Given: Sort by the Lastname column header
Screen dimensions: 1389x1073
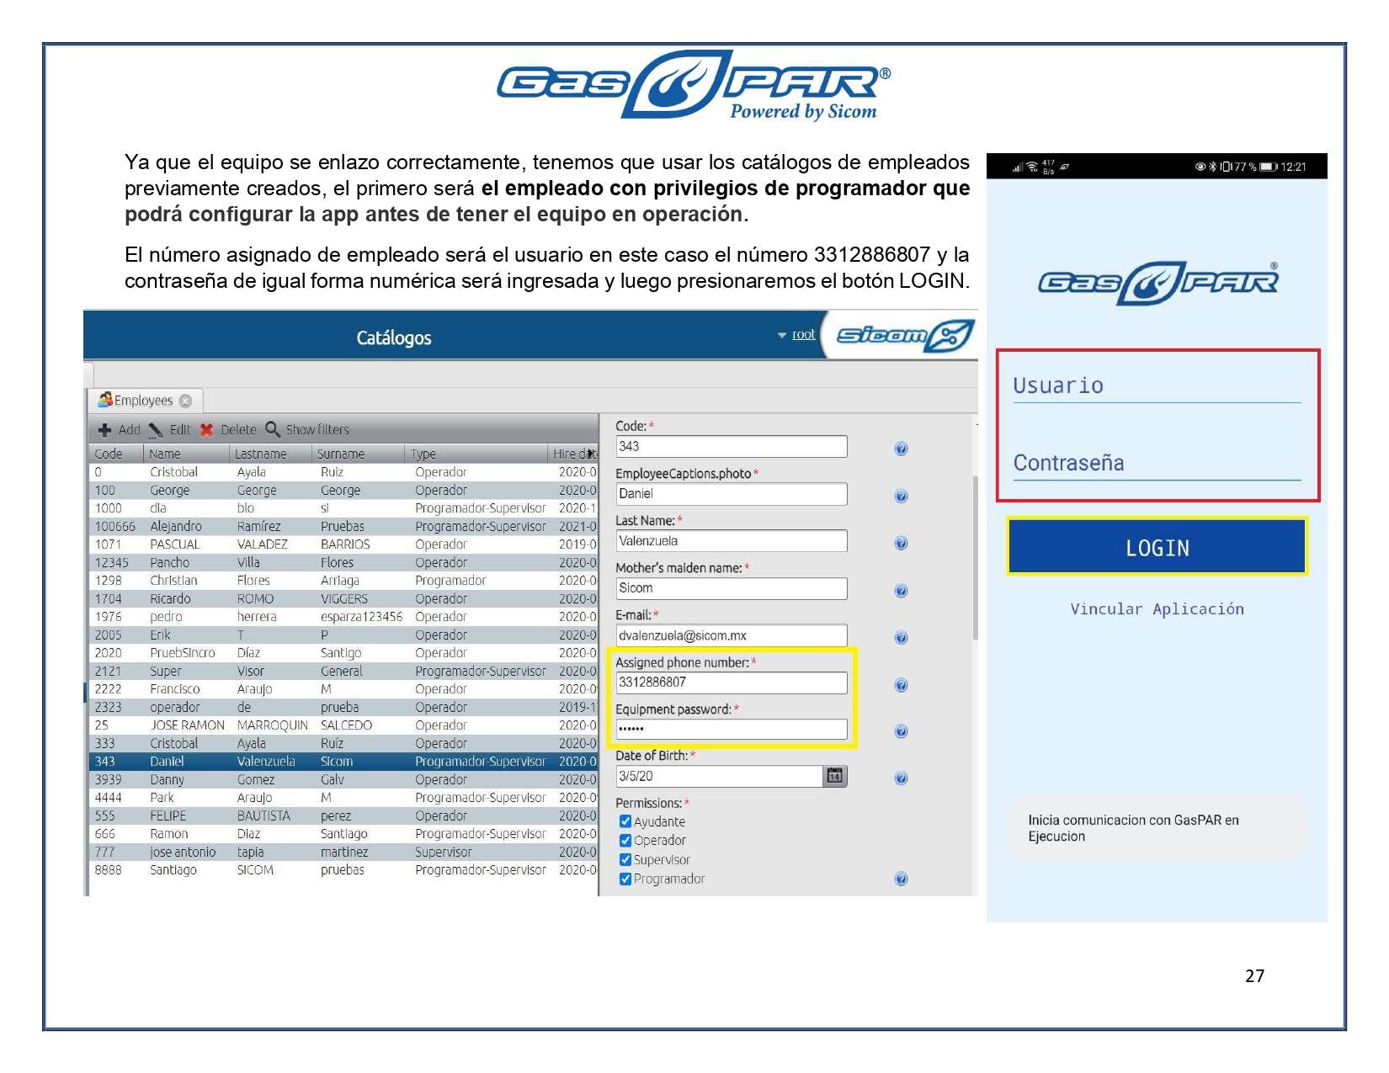Looking at the screenshot, I should pos(271,454).
